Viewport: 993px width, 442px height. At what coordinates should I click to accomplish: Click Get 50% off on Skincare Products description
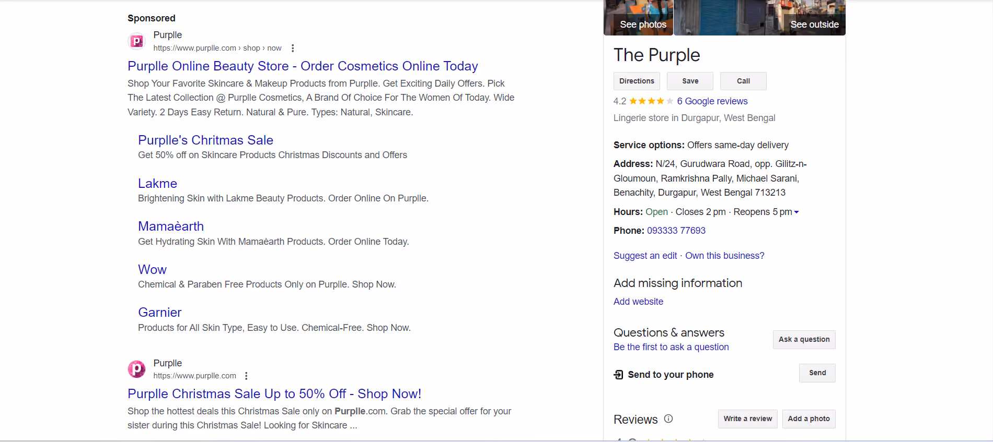point(272,155)
